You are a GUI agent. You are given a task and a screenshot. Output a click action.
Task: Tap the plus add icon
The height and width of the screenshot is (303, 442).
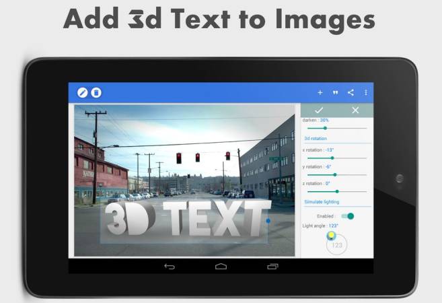pos(320,92)
